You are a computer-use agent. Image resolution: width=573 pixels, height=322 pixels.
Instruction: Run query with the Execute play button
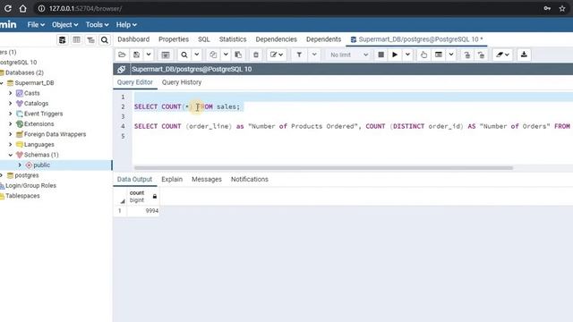coord(395,55)
